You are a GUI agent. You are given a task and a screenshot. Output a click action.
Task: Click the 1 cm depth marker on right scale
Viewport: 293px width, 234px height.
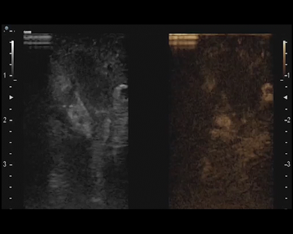pyautogui.click(x=287, y=76)
